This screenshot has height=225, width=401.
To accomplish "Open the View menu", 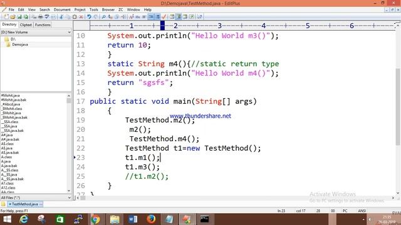I will point(32,10).
